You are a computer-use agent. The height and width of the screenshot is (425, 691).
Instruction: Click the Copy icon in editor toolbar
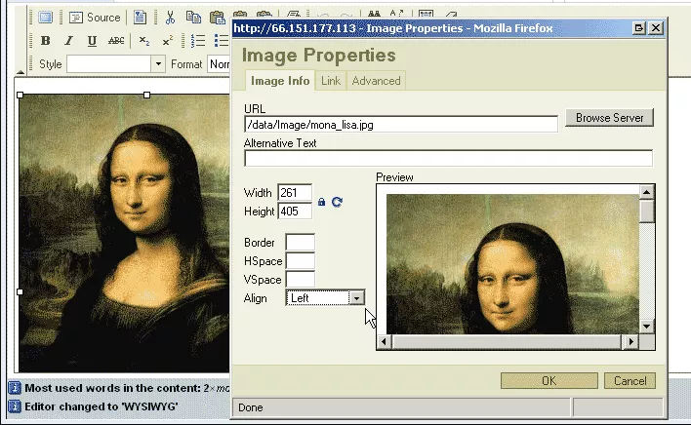click(193, 18)
